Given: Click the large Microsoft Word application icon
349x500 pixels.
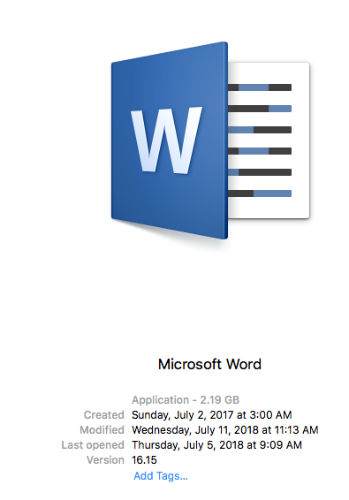Looking at the screenshot, I should click(x=210, y=140).
